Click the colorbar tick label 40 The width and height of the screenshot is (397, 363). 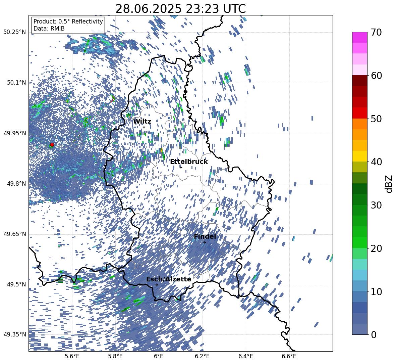377,162
